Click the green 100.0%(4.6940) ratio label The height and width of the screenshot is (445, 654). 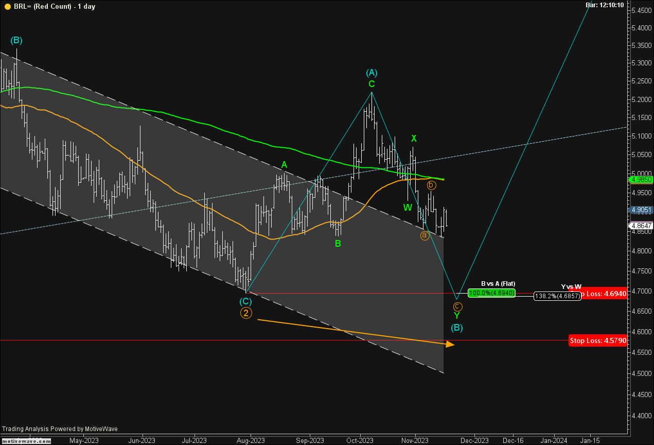point(492,293)
